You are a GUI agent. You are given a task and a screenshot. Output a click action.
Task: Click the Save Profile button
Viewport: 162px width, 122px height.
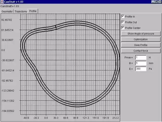pyautogui.click(x=140, y=45)
